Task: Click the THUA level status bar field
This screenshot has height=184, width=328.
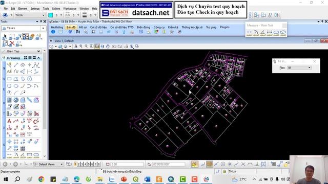Action: (241, 172)
